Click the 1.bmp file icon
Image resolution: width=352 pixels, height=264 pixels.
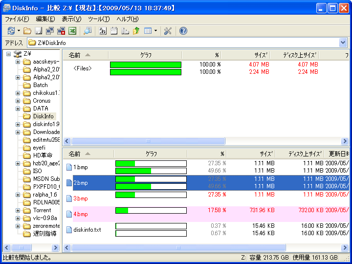pyautogui.click(x=69, y=167)
